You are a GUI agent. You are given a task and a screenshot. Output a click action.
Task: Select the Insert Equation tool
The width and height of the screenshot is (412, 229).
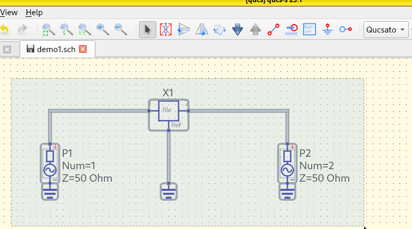pos(309,29)
